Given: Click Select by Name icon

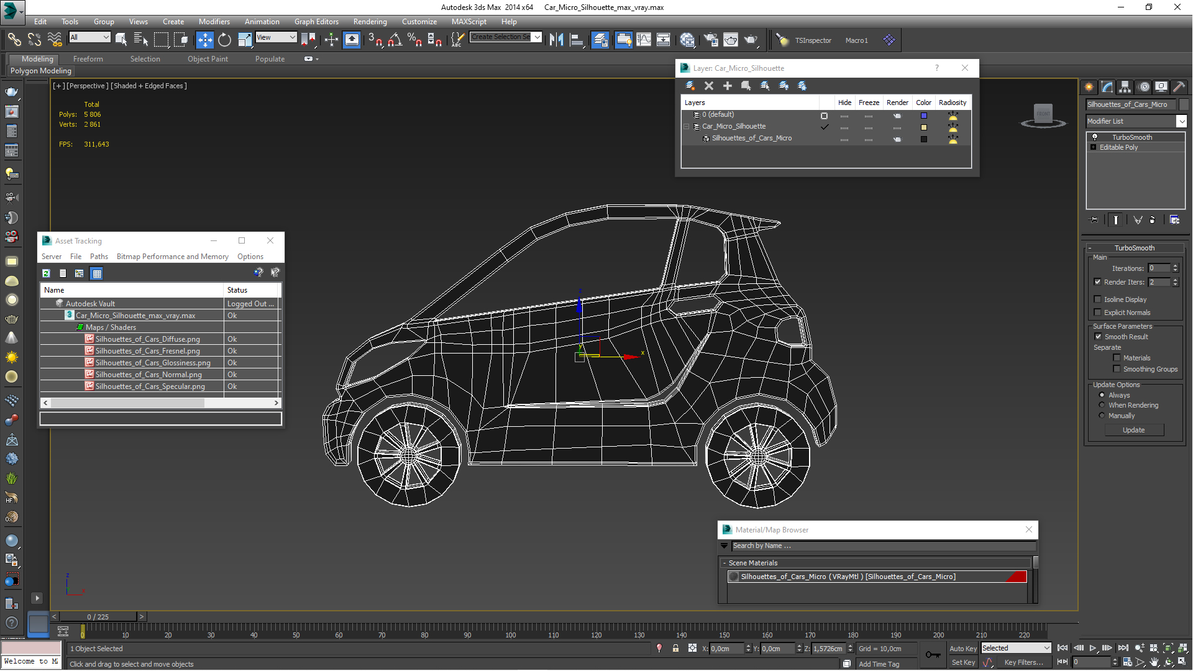Looking at the screenshot, I should point(141,40).
